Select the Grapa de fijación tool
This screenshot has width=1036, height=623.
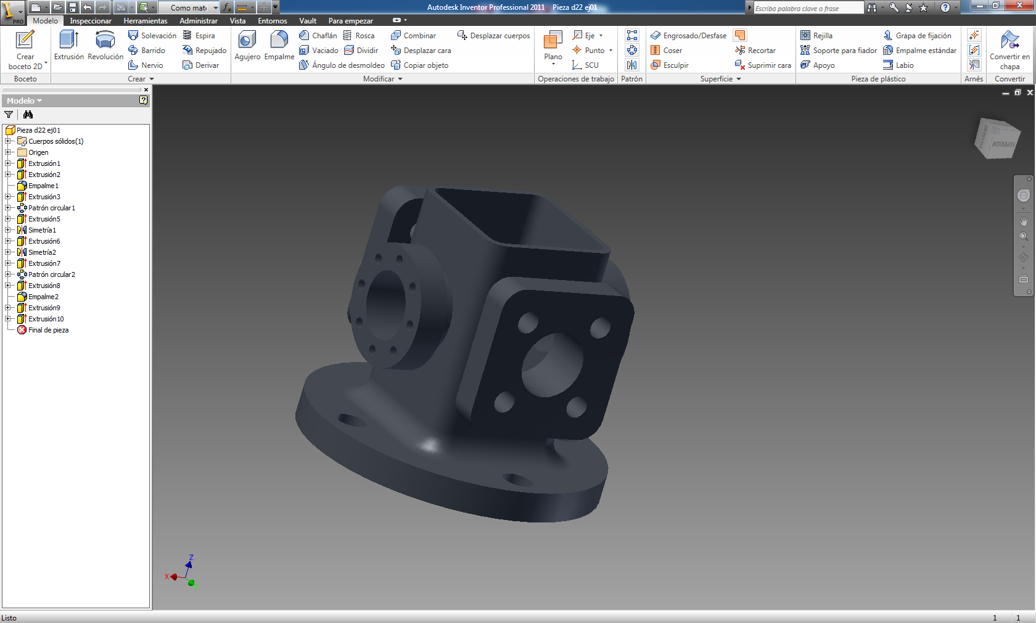(917, 36)
